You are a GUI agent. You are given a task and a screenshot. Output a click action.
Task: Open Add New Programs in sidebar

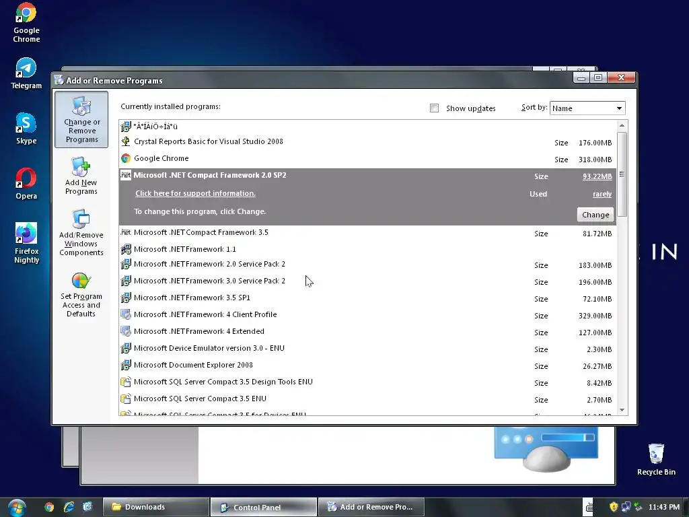point(81,176)
